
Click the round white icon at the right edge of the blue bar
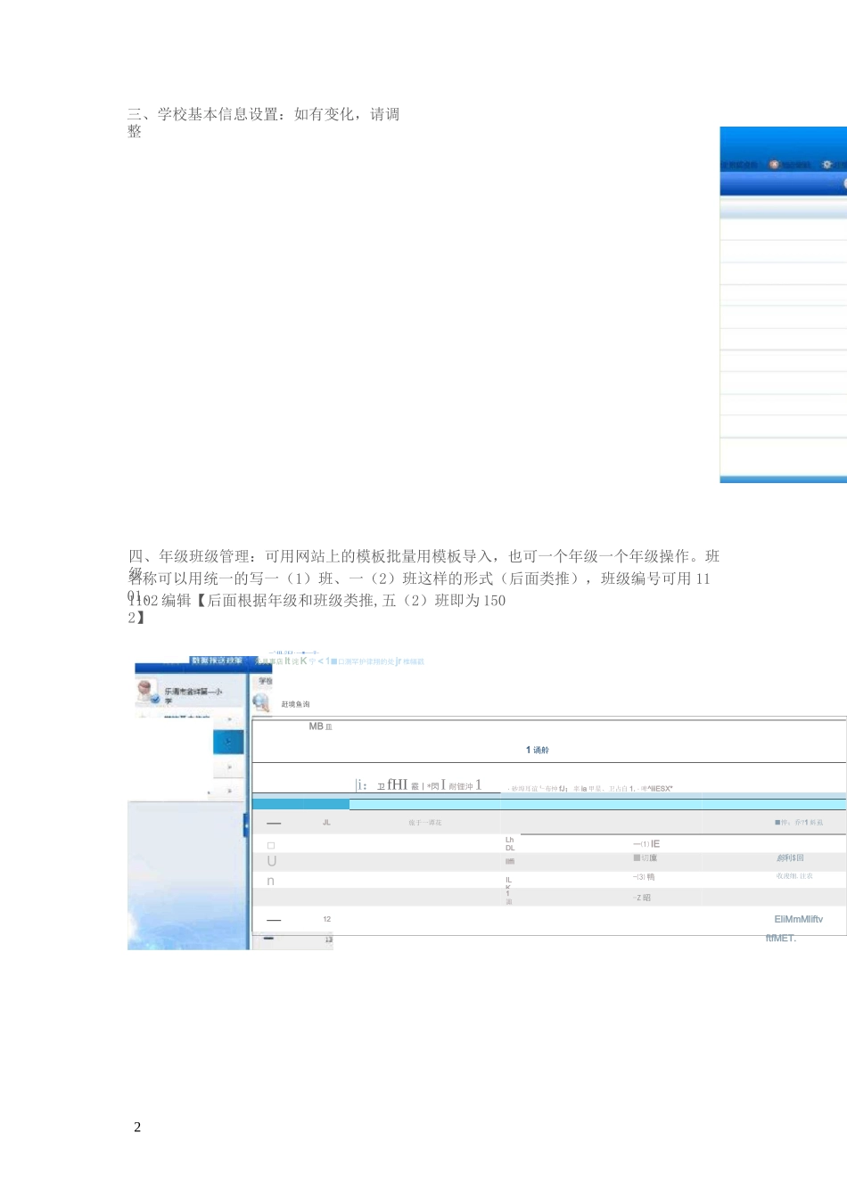coord(844,183)
